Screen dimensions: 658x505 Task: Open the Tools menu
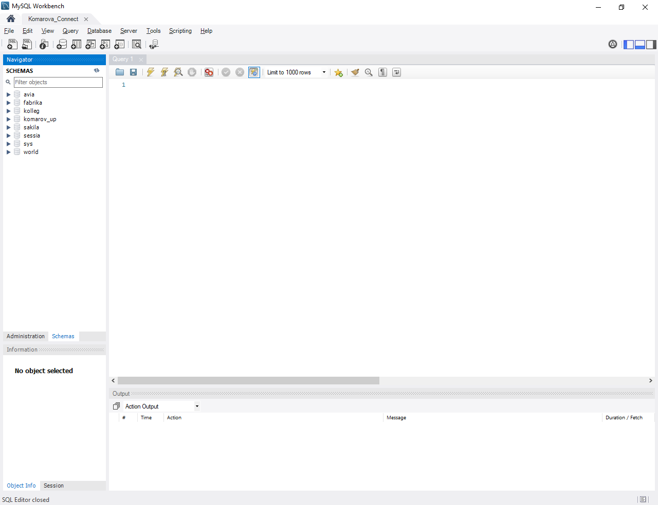click(153, 31)
